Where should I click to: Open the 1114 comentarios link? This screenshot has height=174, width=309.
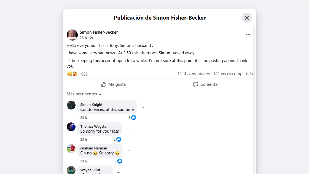coord(194,74)
